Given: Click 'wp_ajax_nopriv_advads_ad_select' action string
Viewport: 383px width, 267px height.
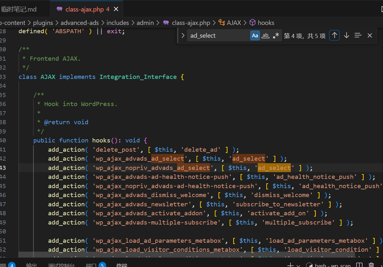Looking at the screenshot, I should click(x=153, y=168).
